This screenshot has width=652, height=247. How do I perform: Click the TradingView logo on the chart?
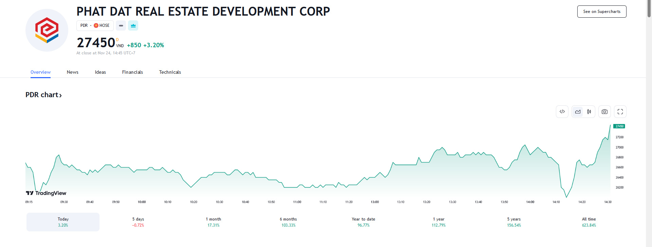[46, 193]
